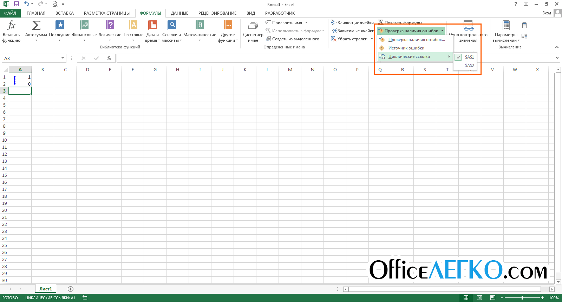This screenshot has height=302, width=562.
Task: Click the Insert Function fx icon
Action: [x=11, y=26]
